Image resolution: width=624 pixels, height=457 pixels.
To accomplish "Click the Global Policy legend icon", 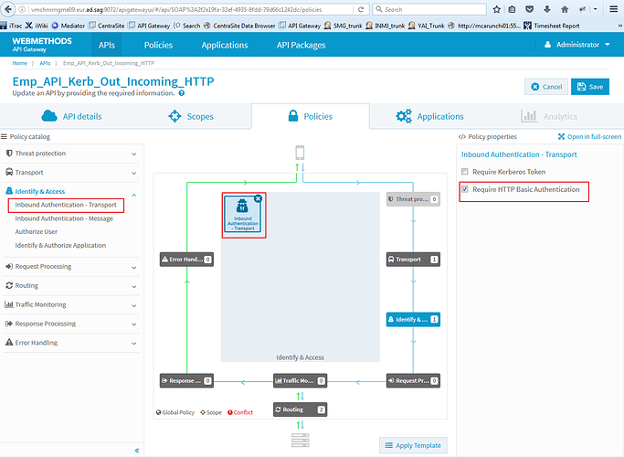I will pos(158,412).
